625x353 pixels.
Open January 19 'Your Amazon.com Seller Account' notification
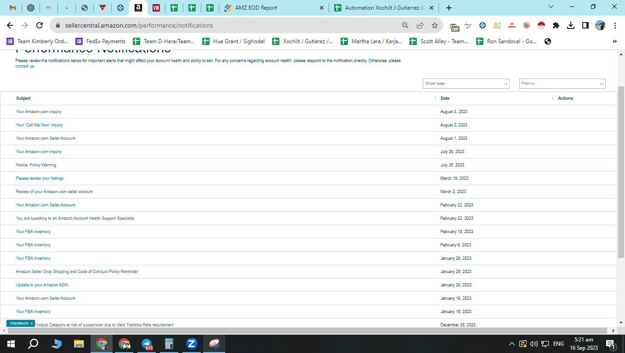(45, 298)
